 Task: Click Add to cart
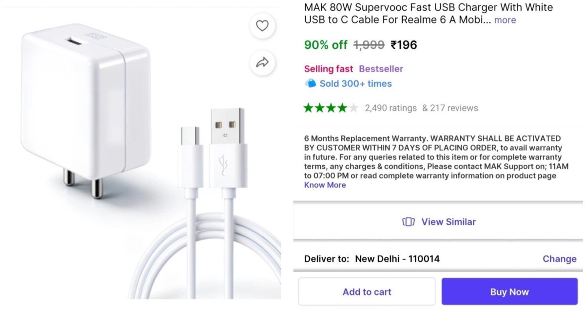click(367, 291)
